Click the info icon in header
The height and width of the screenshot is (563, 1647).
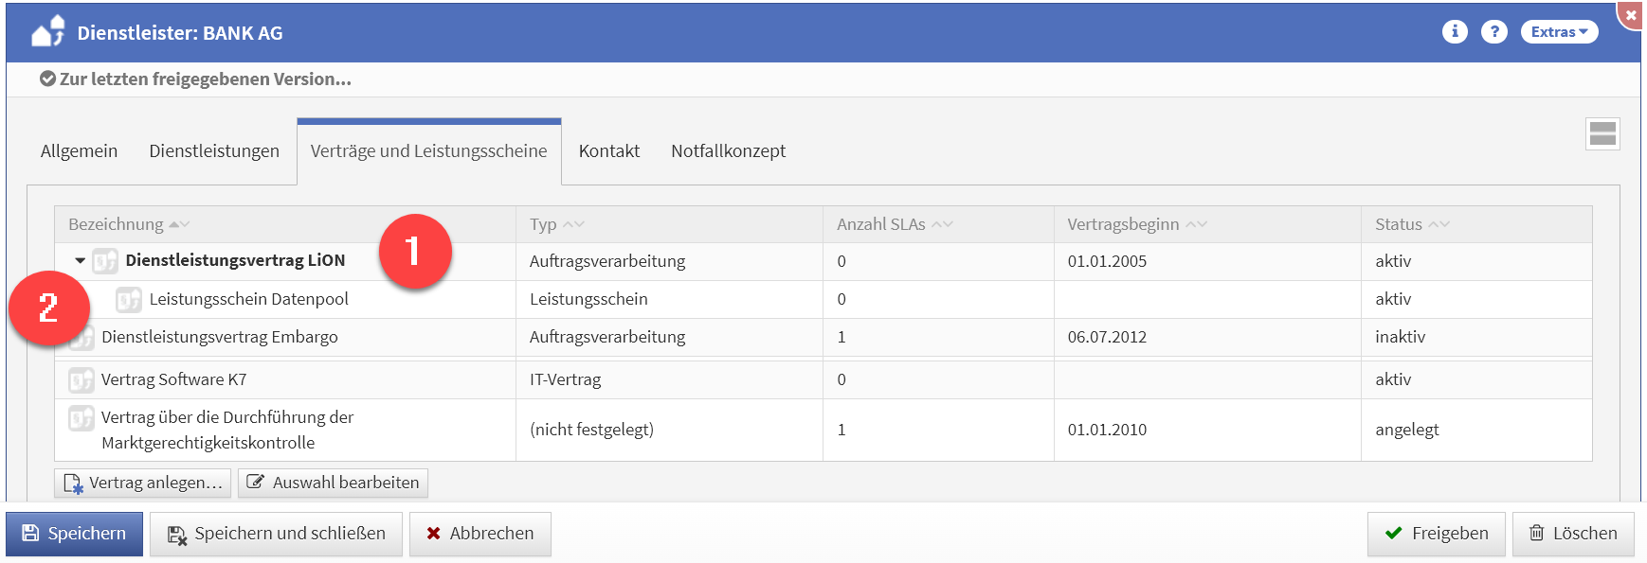tap(1455, 31)
